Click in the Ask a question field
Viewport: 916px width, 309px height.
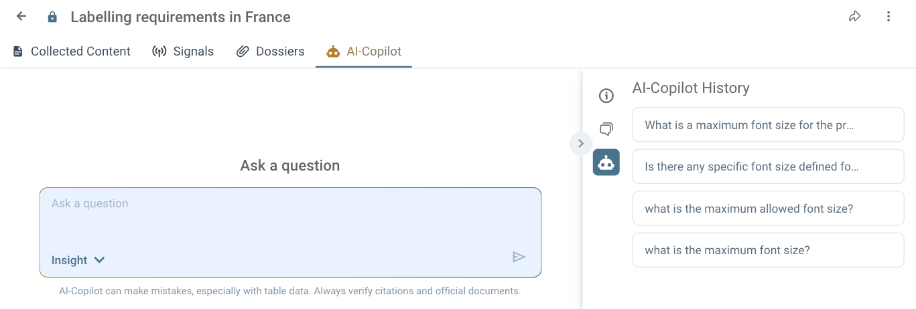[290, 221]
